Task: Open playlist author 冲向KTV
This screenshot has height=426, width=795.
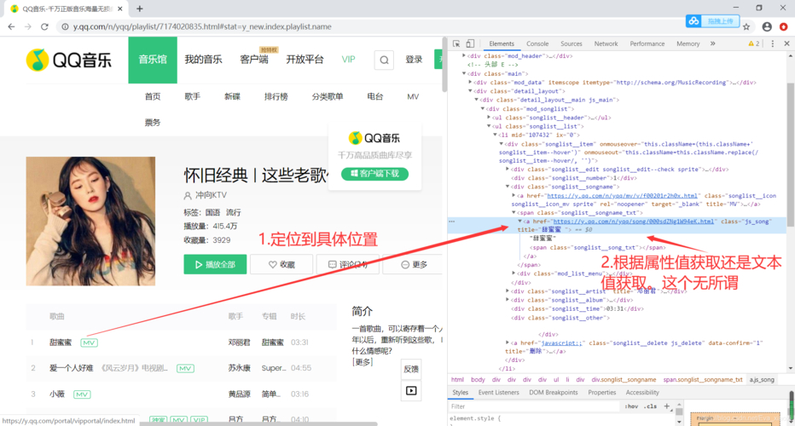Action: click(211, 195)
